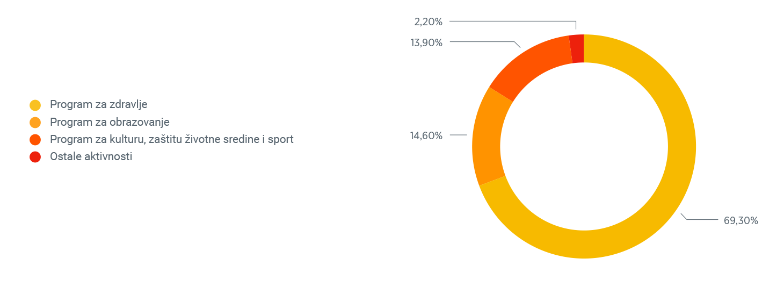The width and height of the screenshot is (784, 301).
Task: Select the Program za kulturu, zaštitu životne sredine label
Action: point(172,139)
